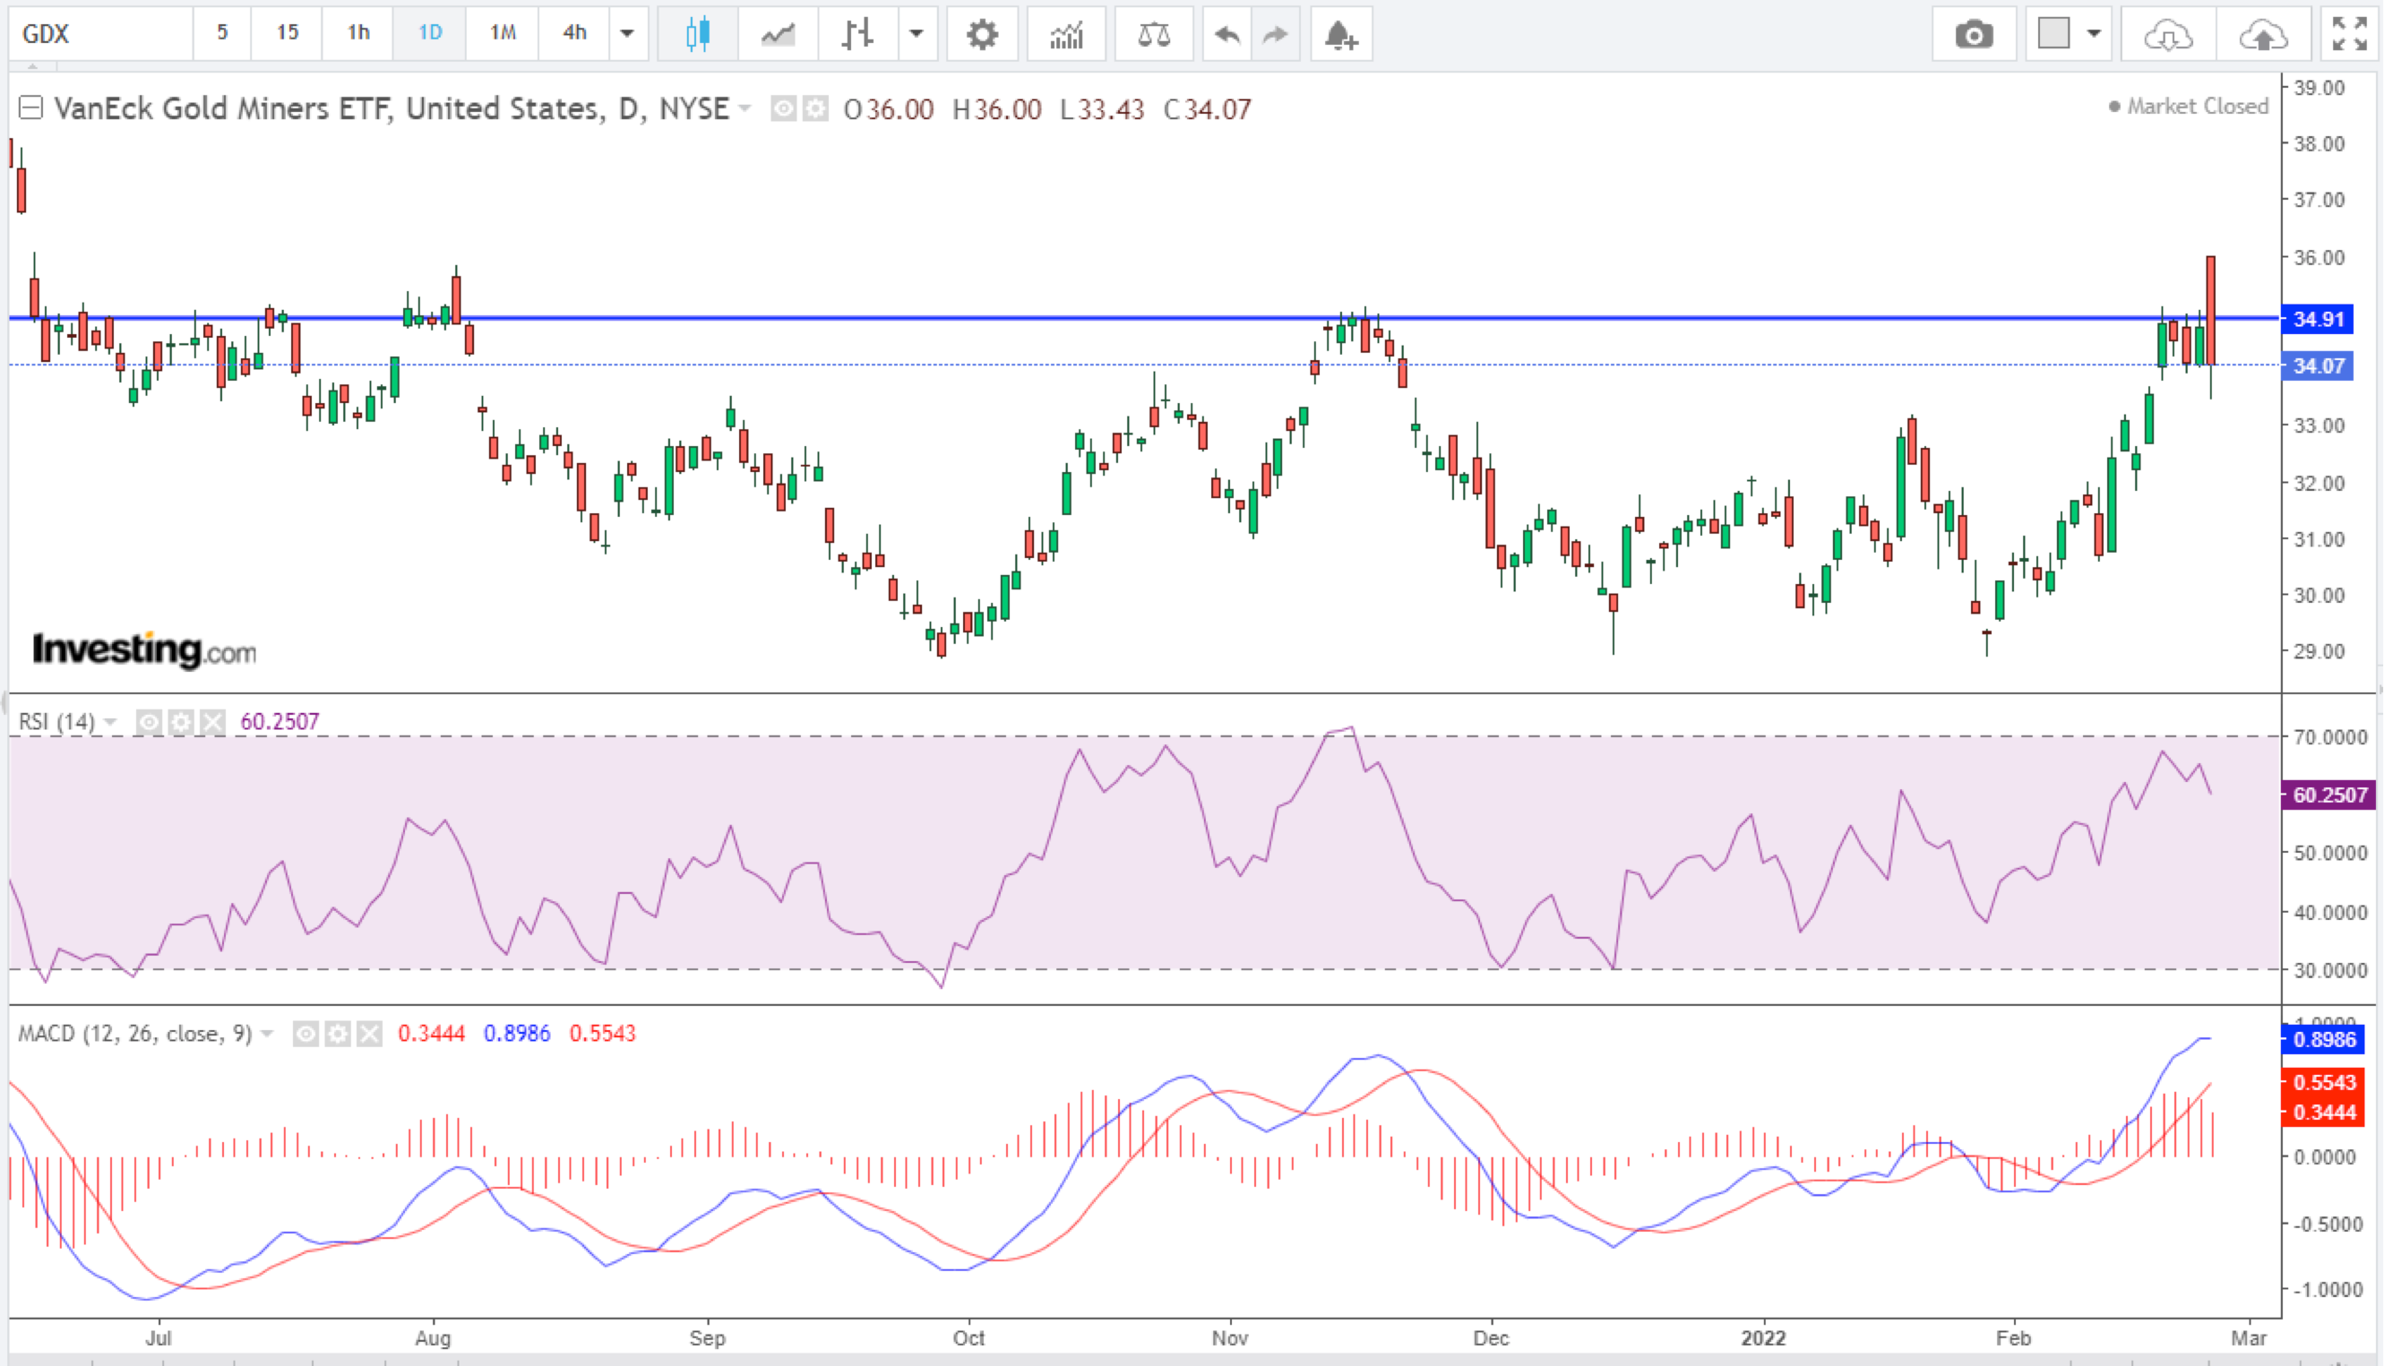Screen dimensions: 2384x1366
Task: Toggle MACD visibility eye icon
Action: 305,1034
